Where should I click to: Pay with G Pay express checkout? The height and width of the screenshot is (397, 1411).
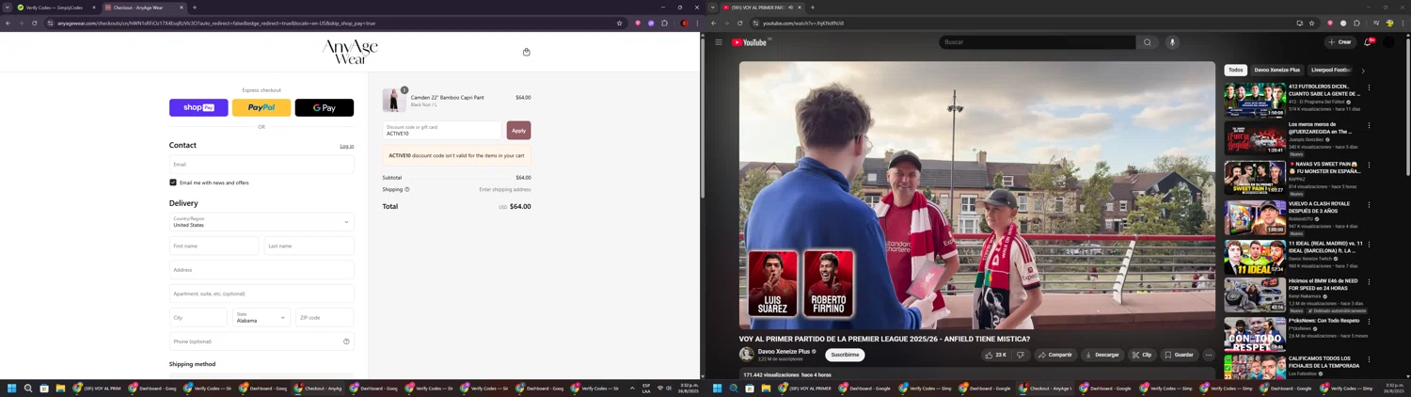point(325,107)
